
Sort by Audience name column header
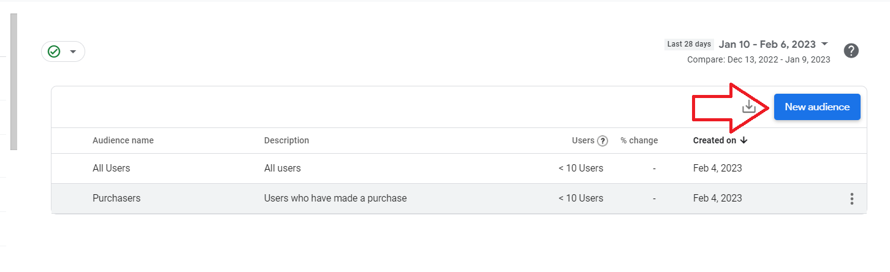(123, 140)
